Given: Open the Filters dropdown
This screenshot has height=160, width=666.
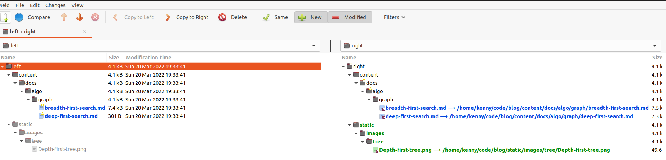Looking at the screenshot, I should pos(394,17).
